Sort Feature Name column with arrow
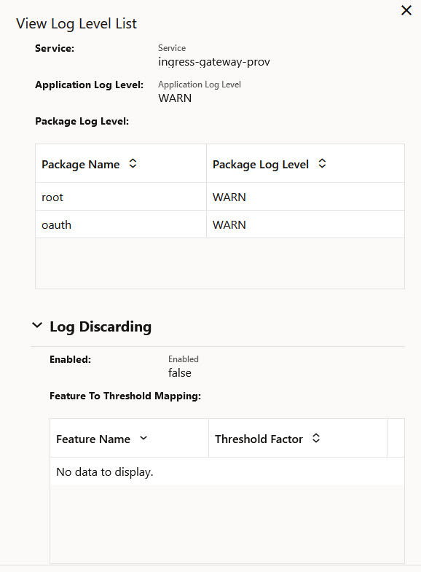 point(143,438)
